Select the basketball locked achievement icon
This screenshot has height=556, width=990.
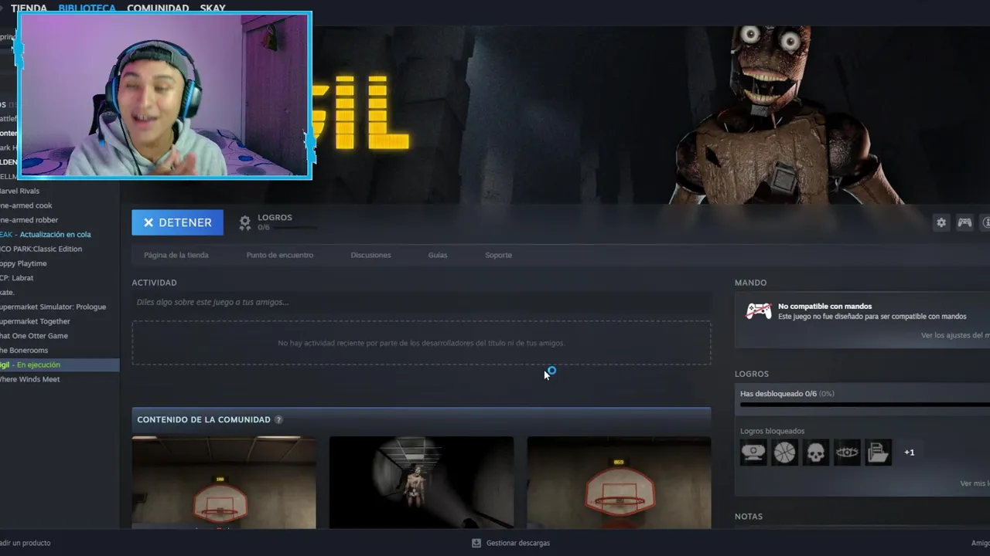click(784, 453)
